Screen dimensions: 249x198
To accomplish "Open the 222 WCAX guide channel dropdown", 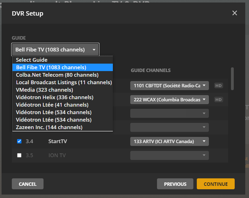I will point(169,100).
